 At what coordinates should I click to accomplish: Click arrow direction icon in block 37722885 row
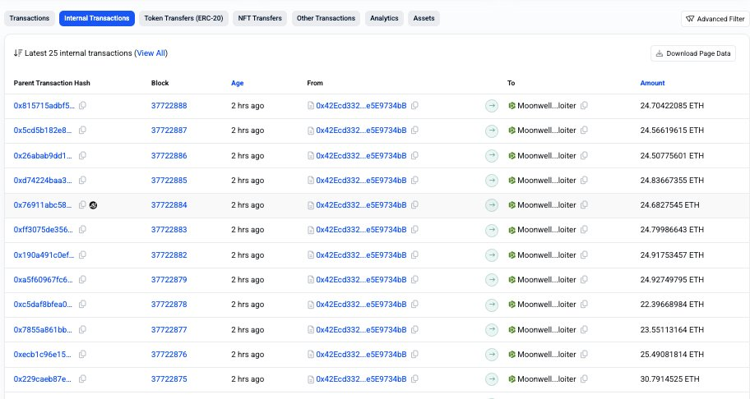click(492, 180)
